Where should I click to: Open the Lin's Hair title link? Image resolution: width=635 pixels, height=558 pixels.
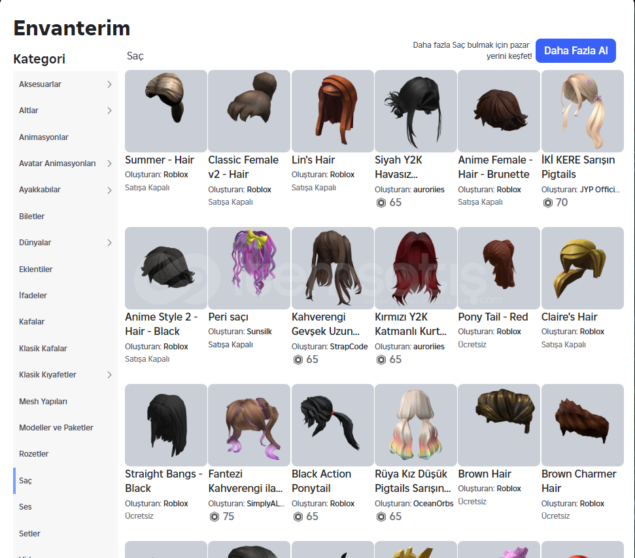point(313,160)
